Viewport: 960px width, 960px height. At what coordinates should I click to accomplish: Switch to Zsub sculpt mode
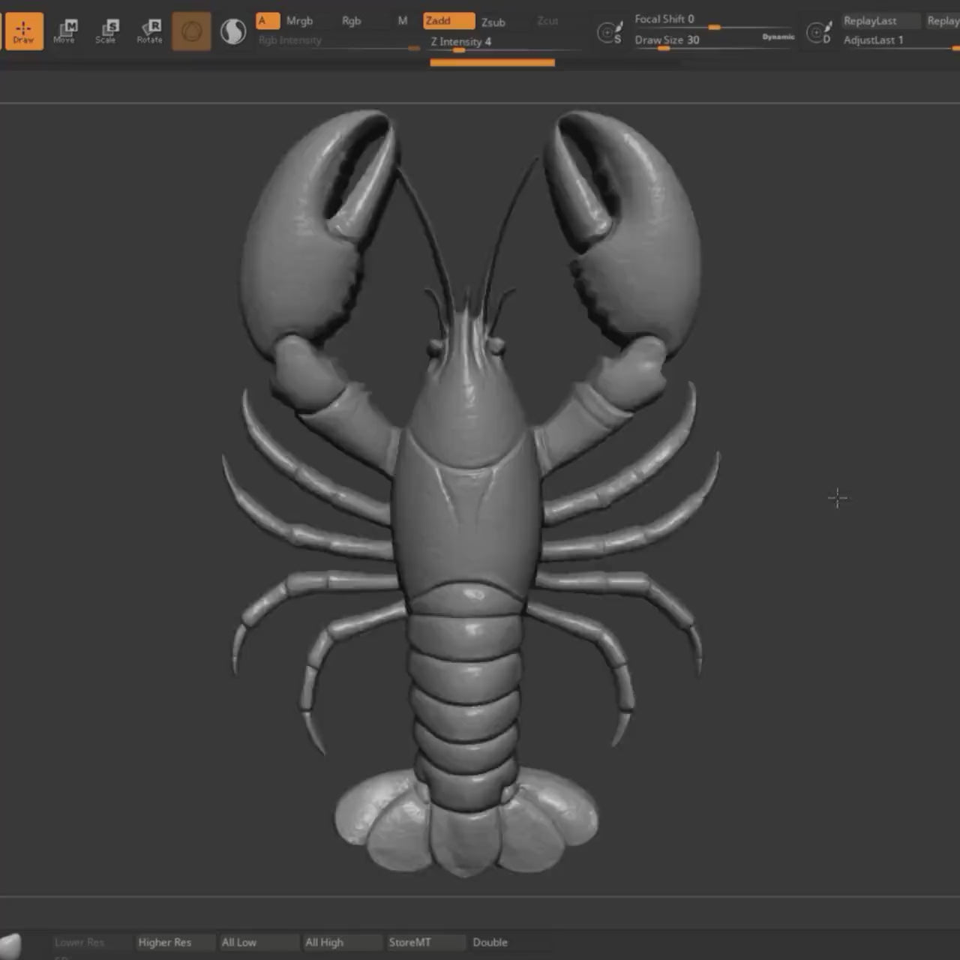(493, 22)
